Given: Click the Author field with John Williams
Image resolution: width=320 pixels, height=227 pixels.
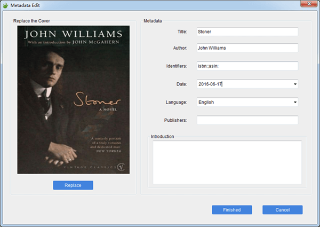Looking at the screenshot, I should 247,48.
